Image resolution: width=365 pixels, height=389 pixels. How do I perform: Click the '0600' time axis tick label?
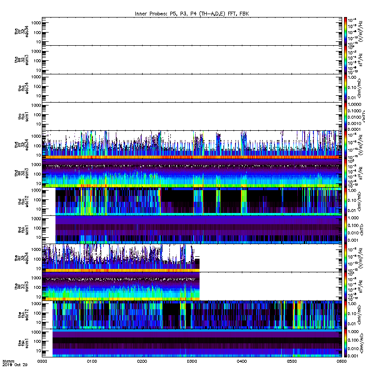342,361
